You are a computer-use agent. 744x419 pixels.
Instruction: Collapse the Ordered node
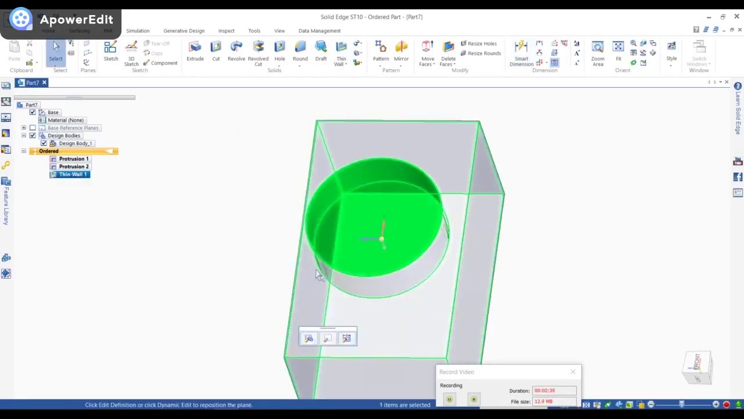(x=24, y=151)
